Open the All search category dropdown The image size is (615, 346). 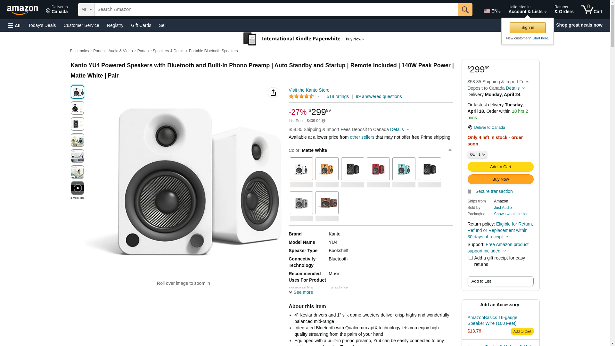pyautogui.click(x=86, y=10)
